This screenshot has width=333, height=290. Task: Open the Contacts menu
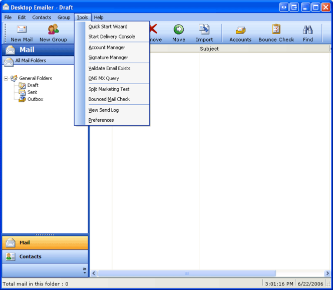point(42,18)
